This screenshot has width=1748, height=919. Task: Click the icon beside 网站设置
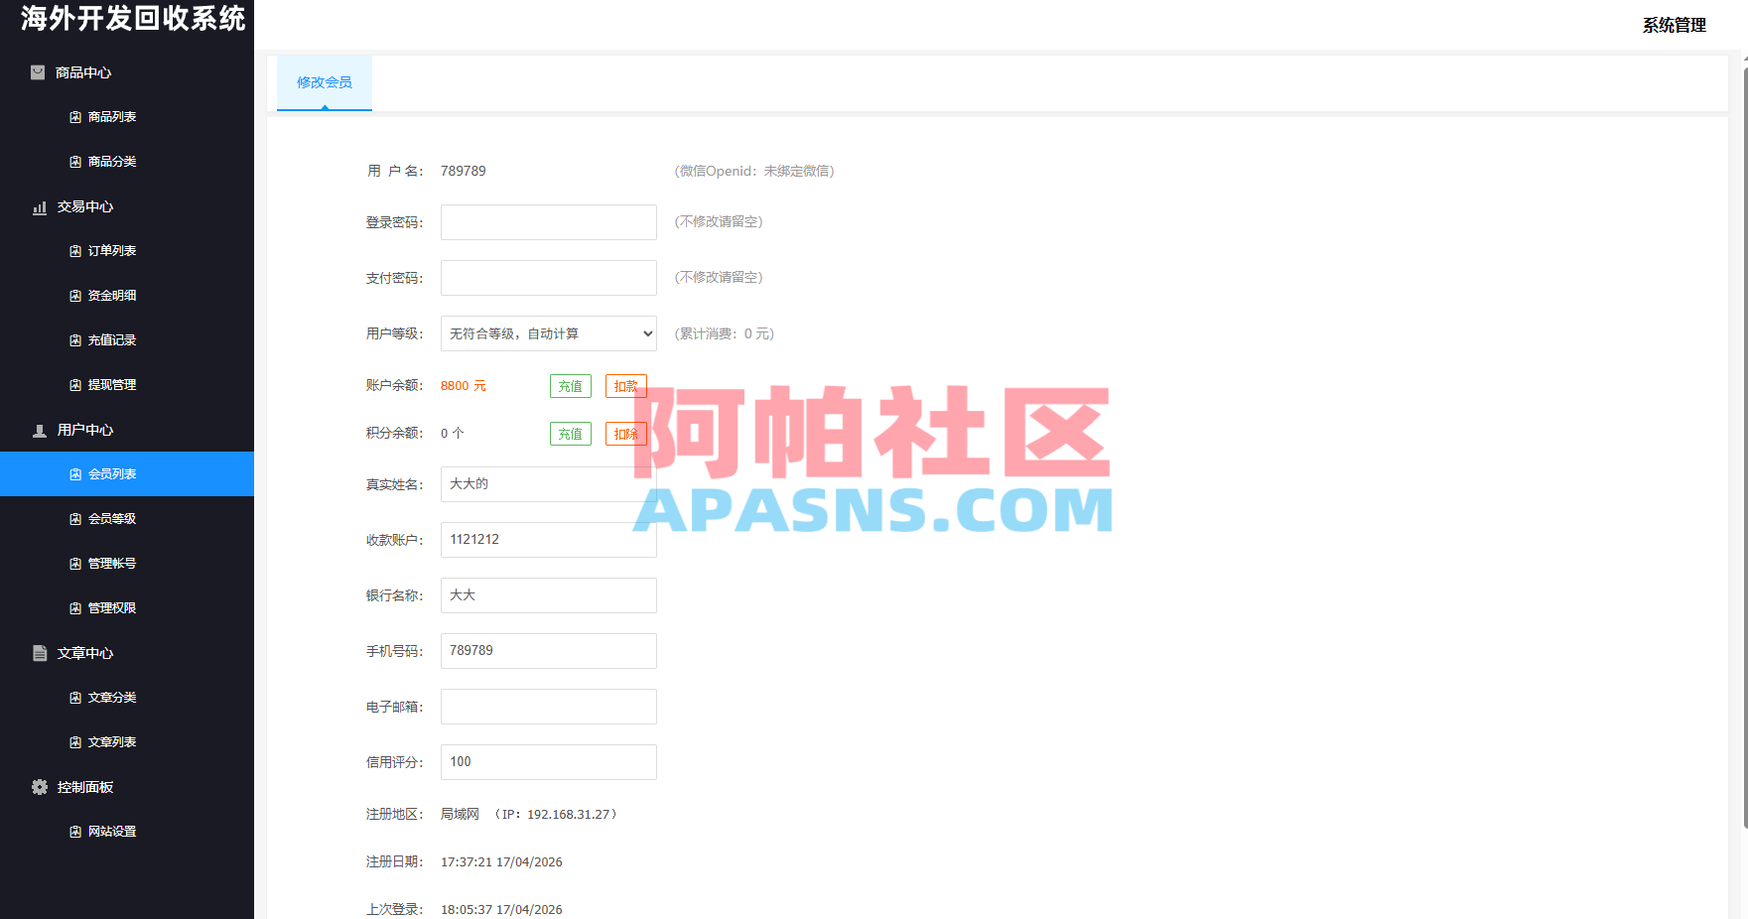(x=75, y=832)
